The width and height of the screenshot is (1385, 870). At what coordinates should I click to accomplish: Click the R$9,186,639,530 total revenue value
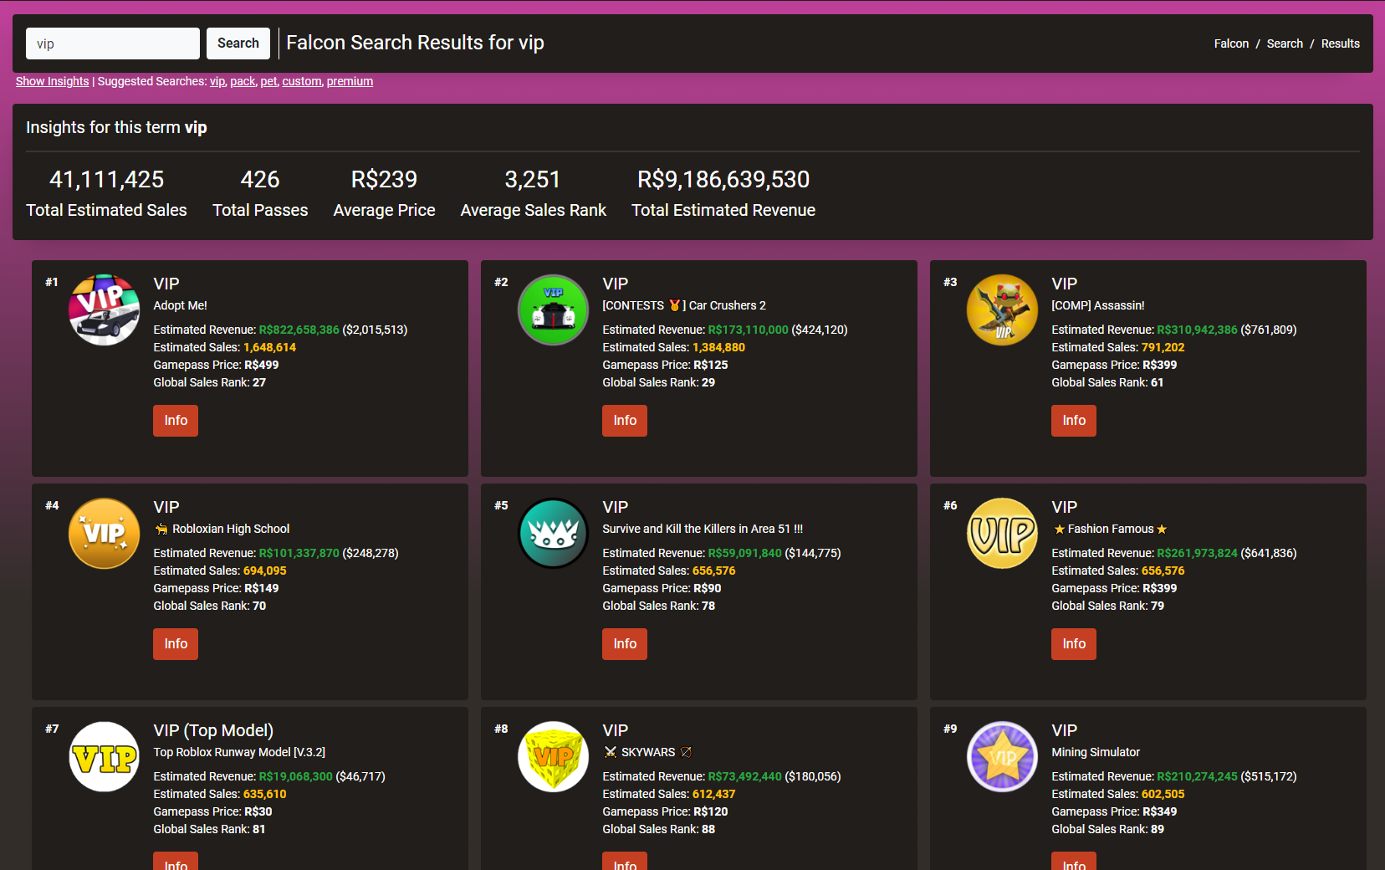pyautogui.click(x=723, y=179)
